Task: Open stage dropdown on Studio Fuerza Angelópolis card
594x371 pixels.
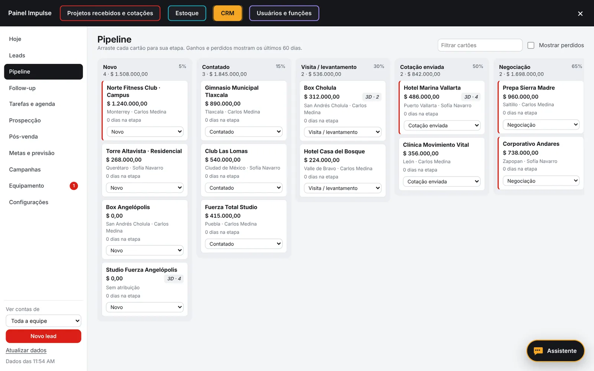Action: tap(145, 307)
